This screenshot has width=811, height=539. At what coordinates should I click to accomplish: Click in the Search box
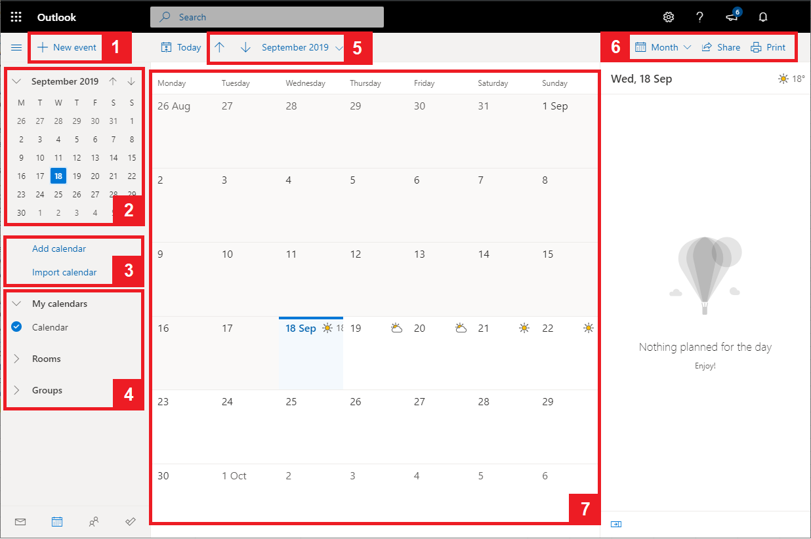[x=267, y=17]
